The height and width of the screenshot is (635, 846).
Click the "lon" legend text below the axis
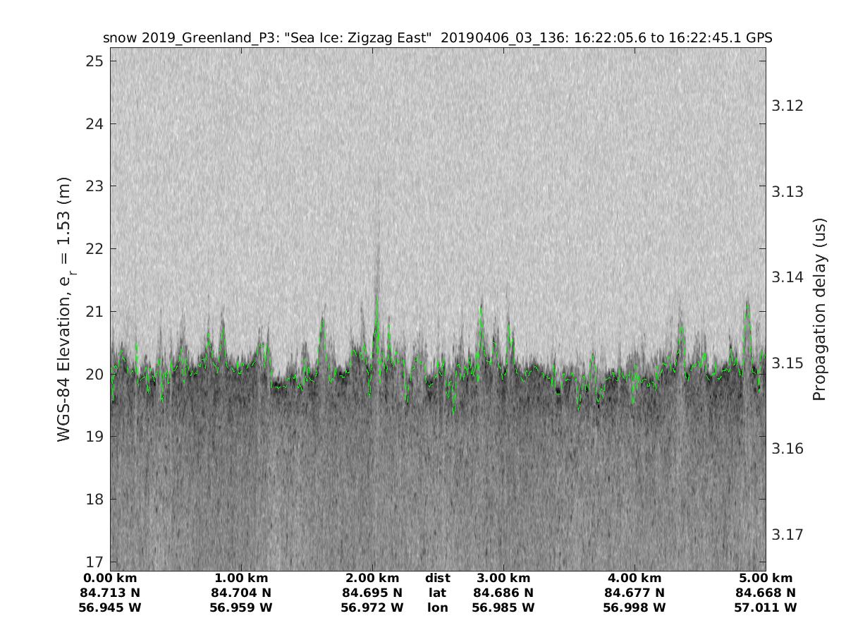click(x=437, y=607)
